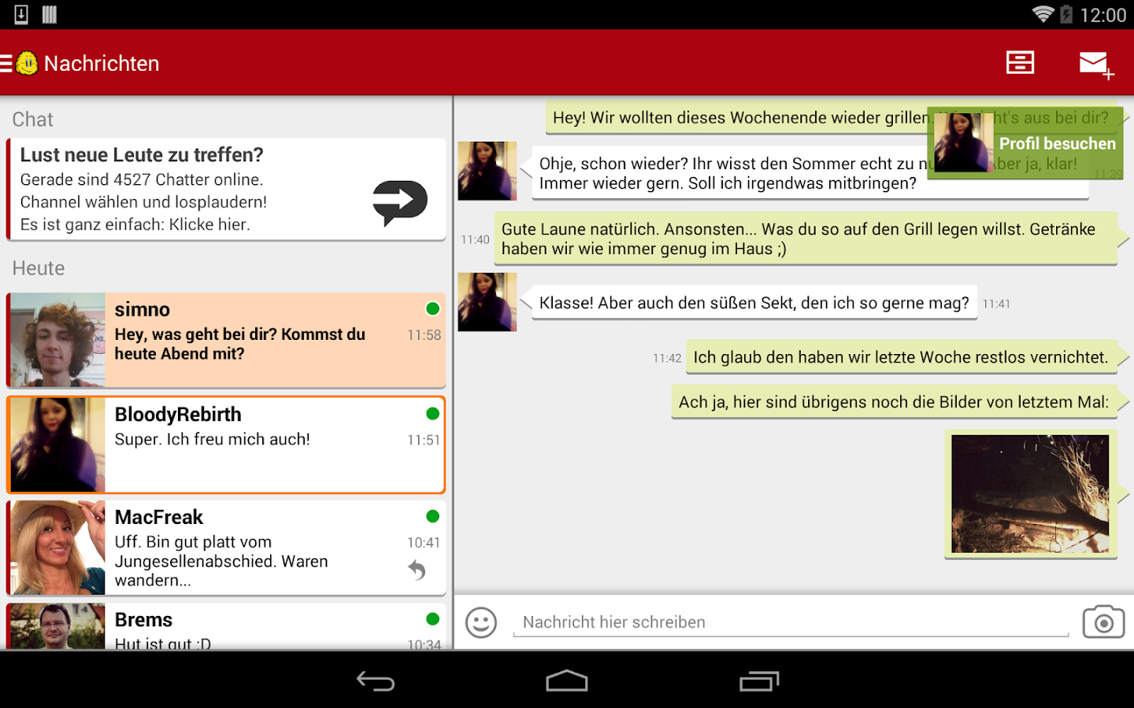
Task: Click MacFreak's green online indicator
Action: (x=432, y=516)
